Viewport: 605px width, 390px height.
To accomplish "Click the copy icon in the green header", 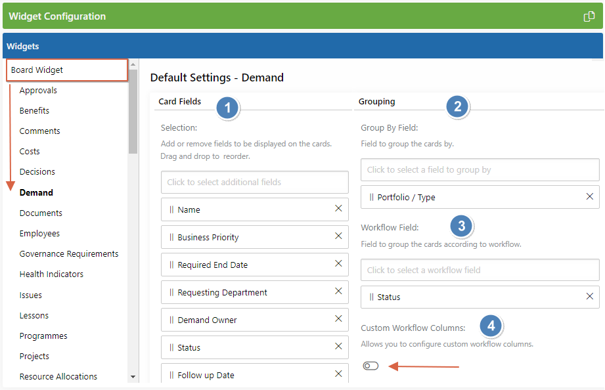I will click(x=589, y=16).
